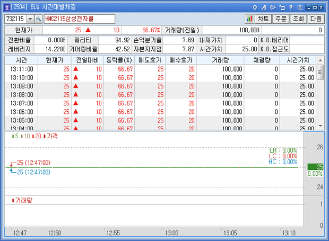Image resolution: width=329 pixels, height=241 pixels.
Task: Click the italic 'A' font icon
Action: [264, 7]
